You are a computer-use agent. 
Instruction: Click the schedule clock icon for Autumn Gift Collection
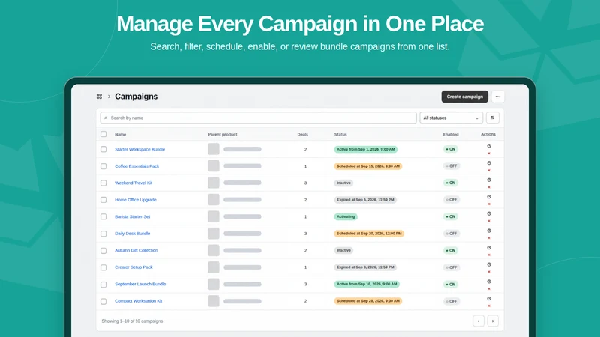tap(489, 248)
